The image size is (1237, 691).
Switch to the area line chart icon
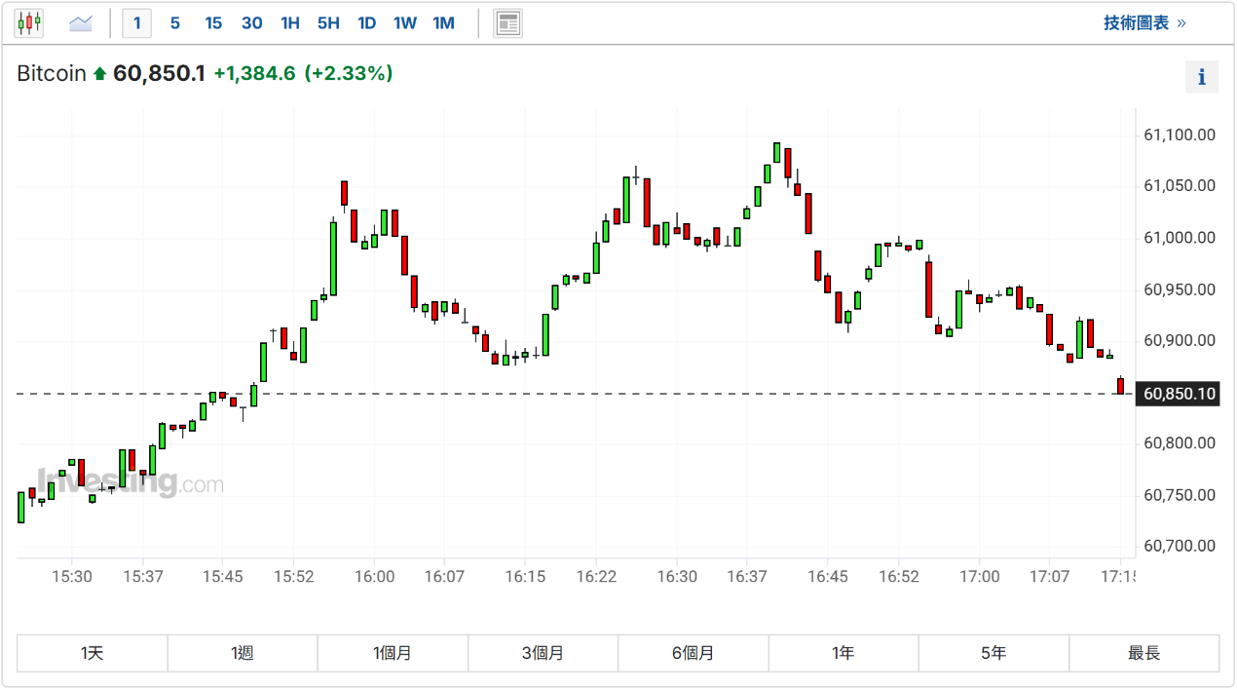[x=80, y=22]
